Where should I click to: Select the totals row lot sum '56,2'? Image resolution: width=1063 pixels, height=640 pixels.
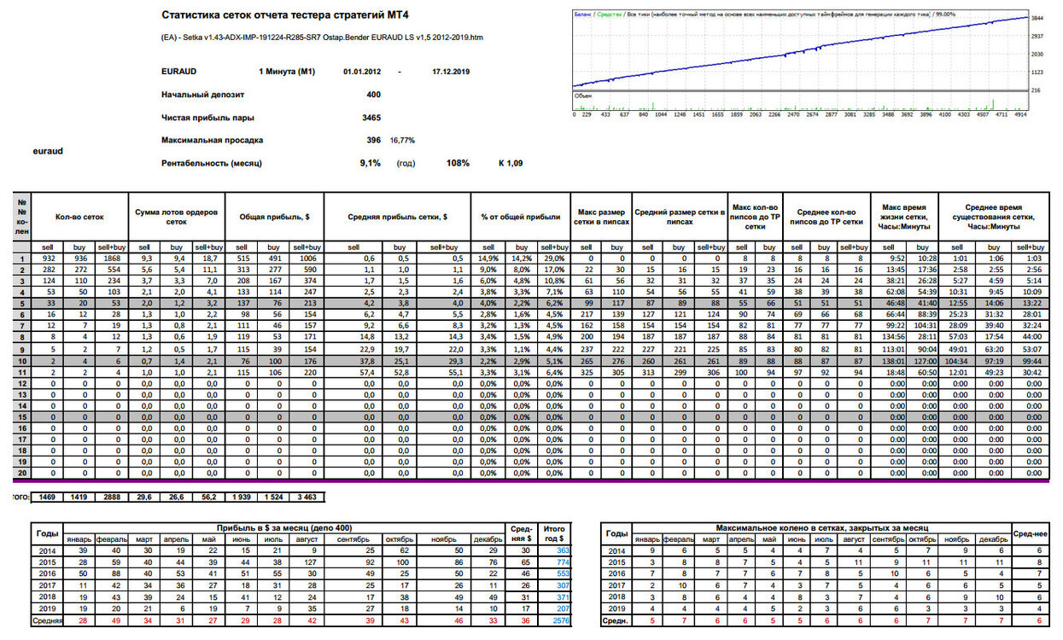pos(208,495)
